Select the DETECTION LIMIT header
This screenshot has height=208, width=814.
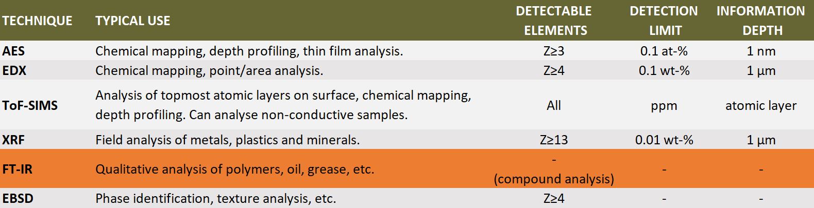click(x=664, y=21)
